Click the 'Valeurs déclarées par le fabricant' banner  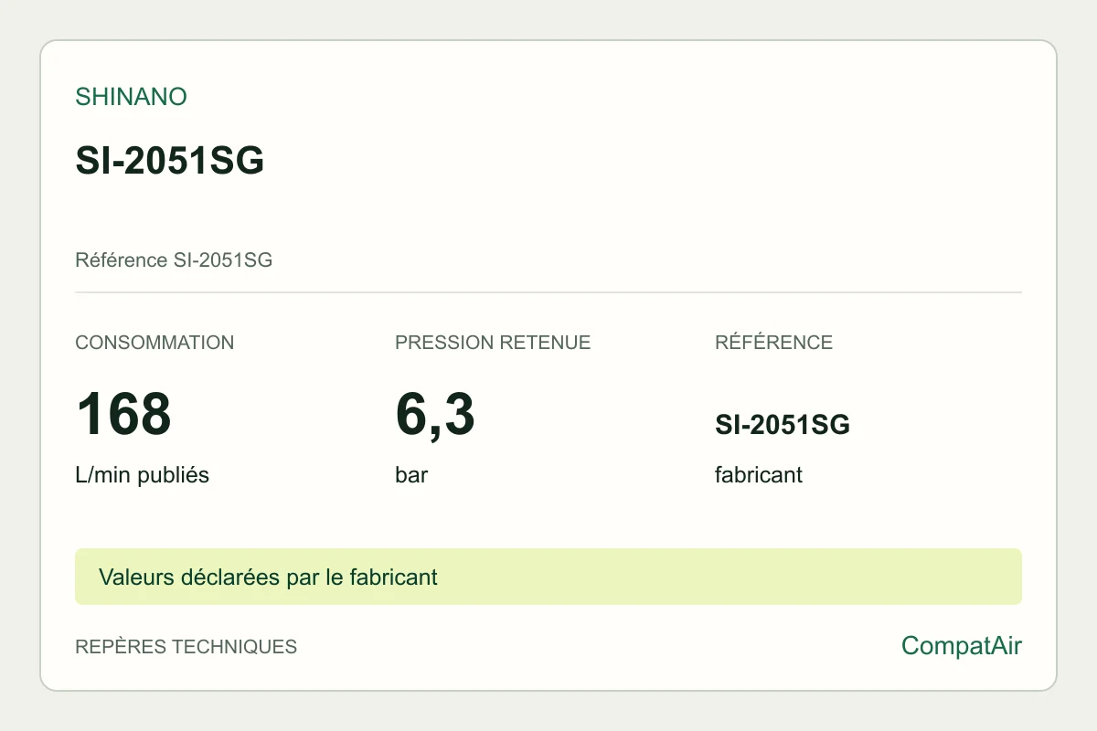coord(548,577)
